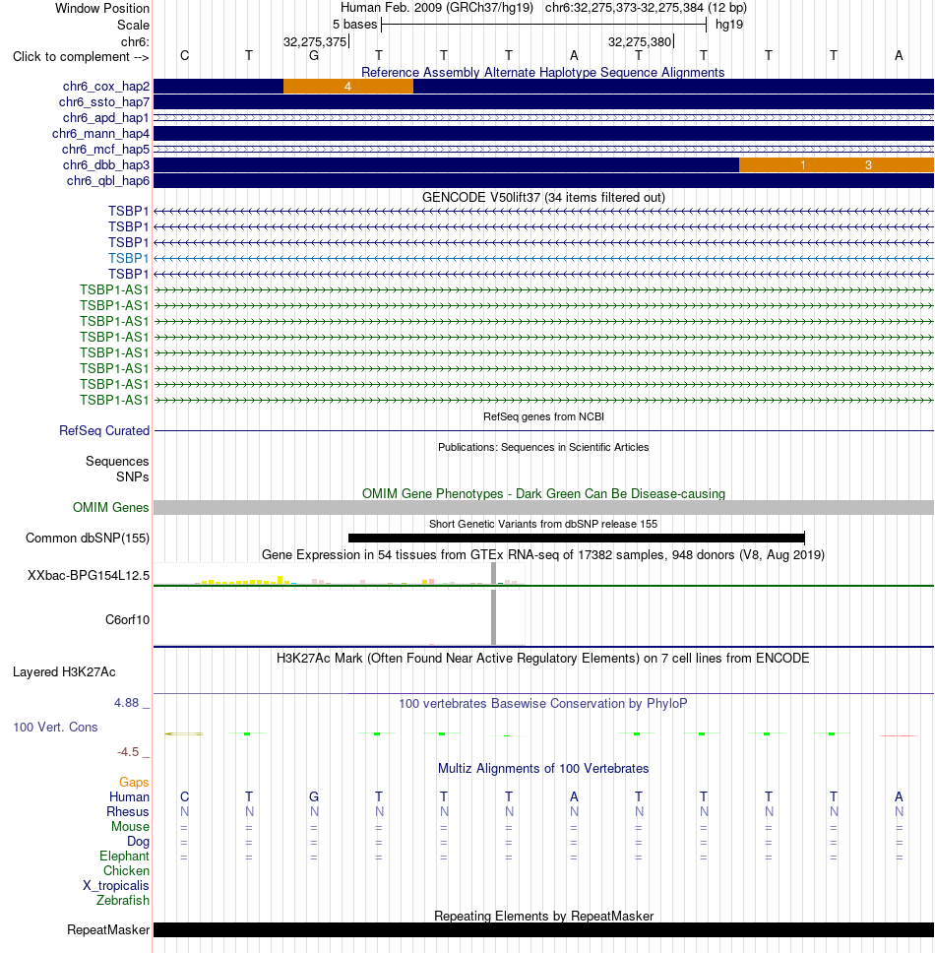The height and width of the screenshot is (953, 935).
Task: Select the Scale track label
Action: [133, 25]
